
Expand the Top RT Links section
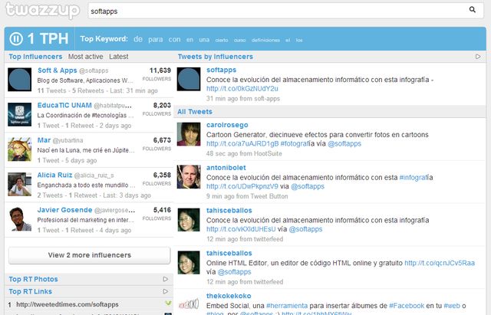(x=166, y=291)
